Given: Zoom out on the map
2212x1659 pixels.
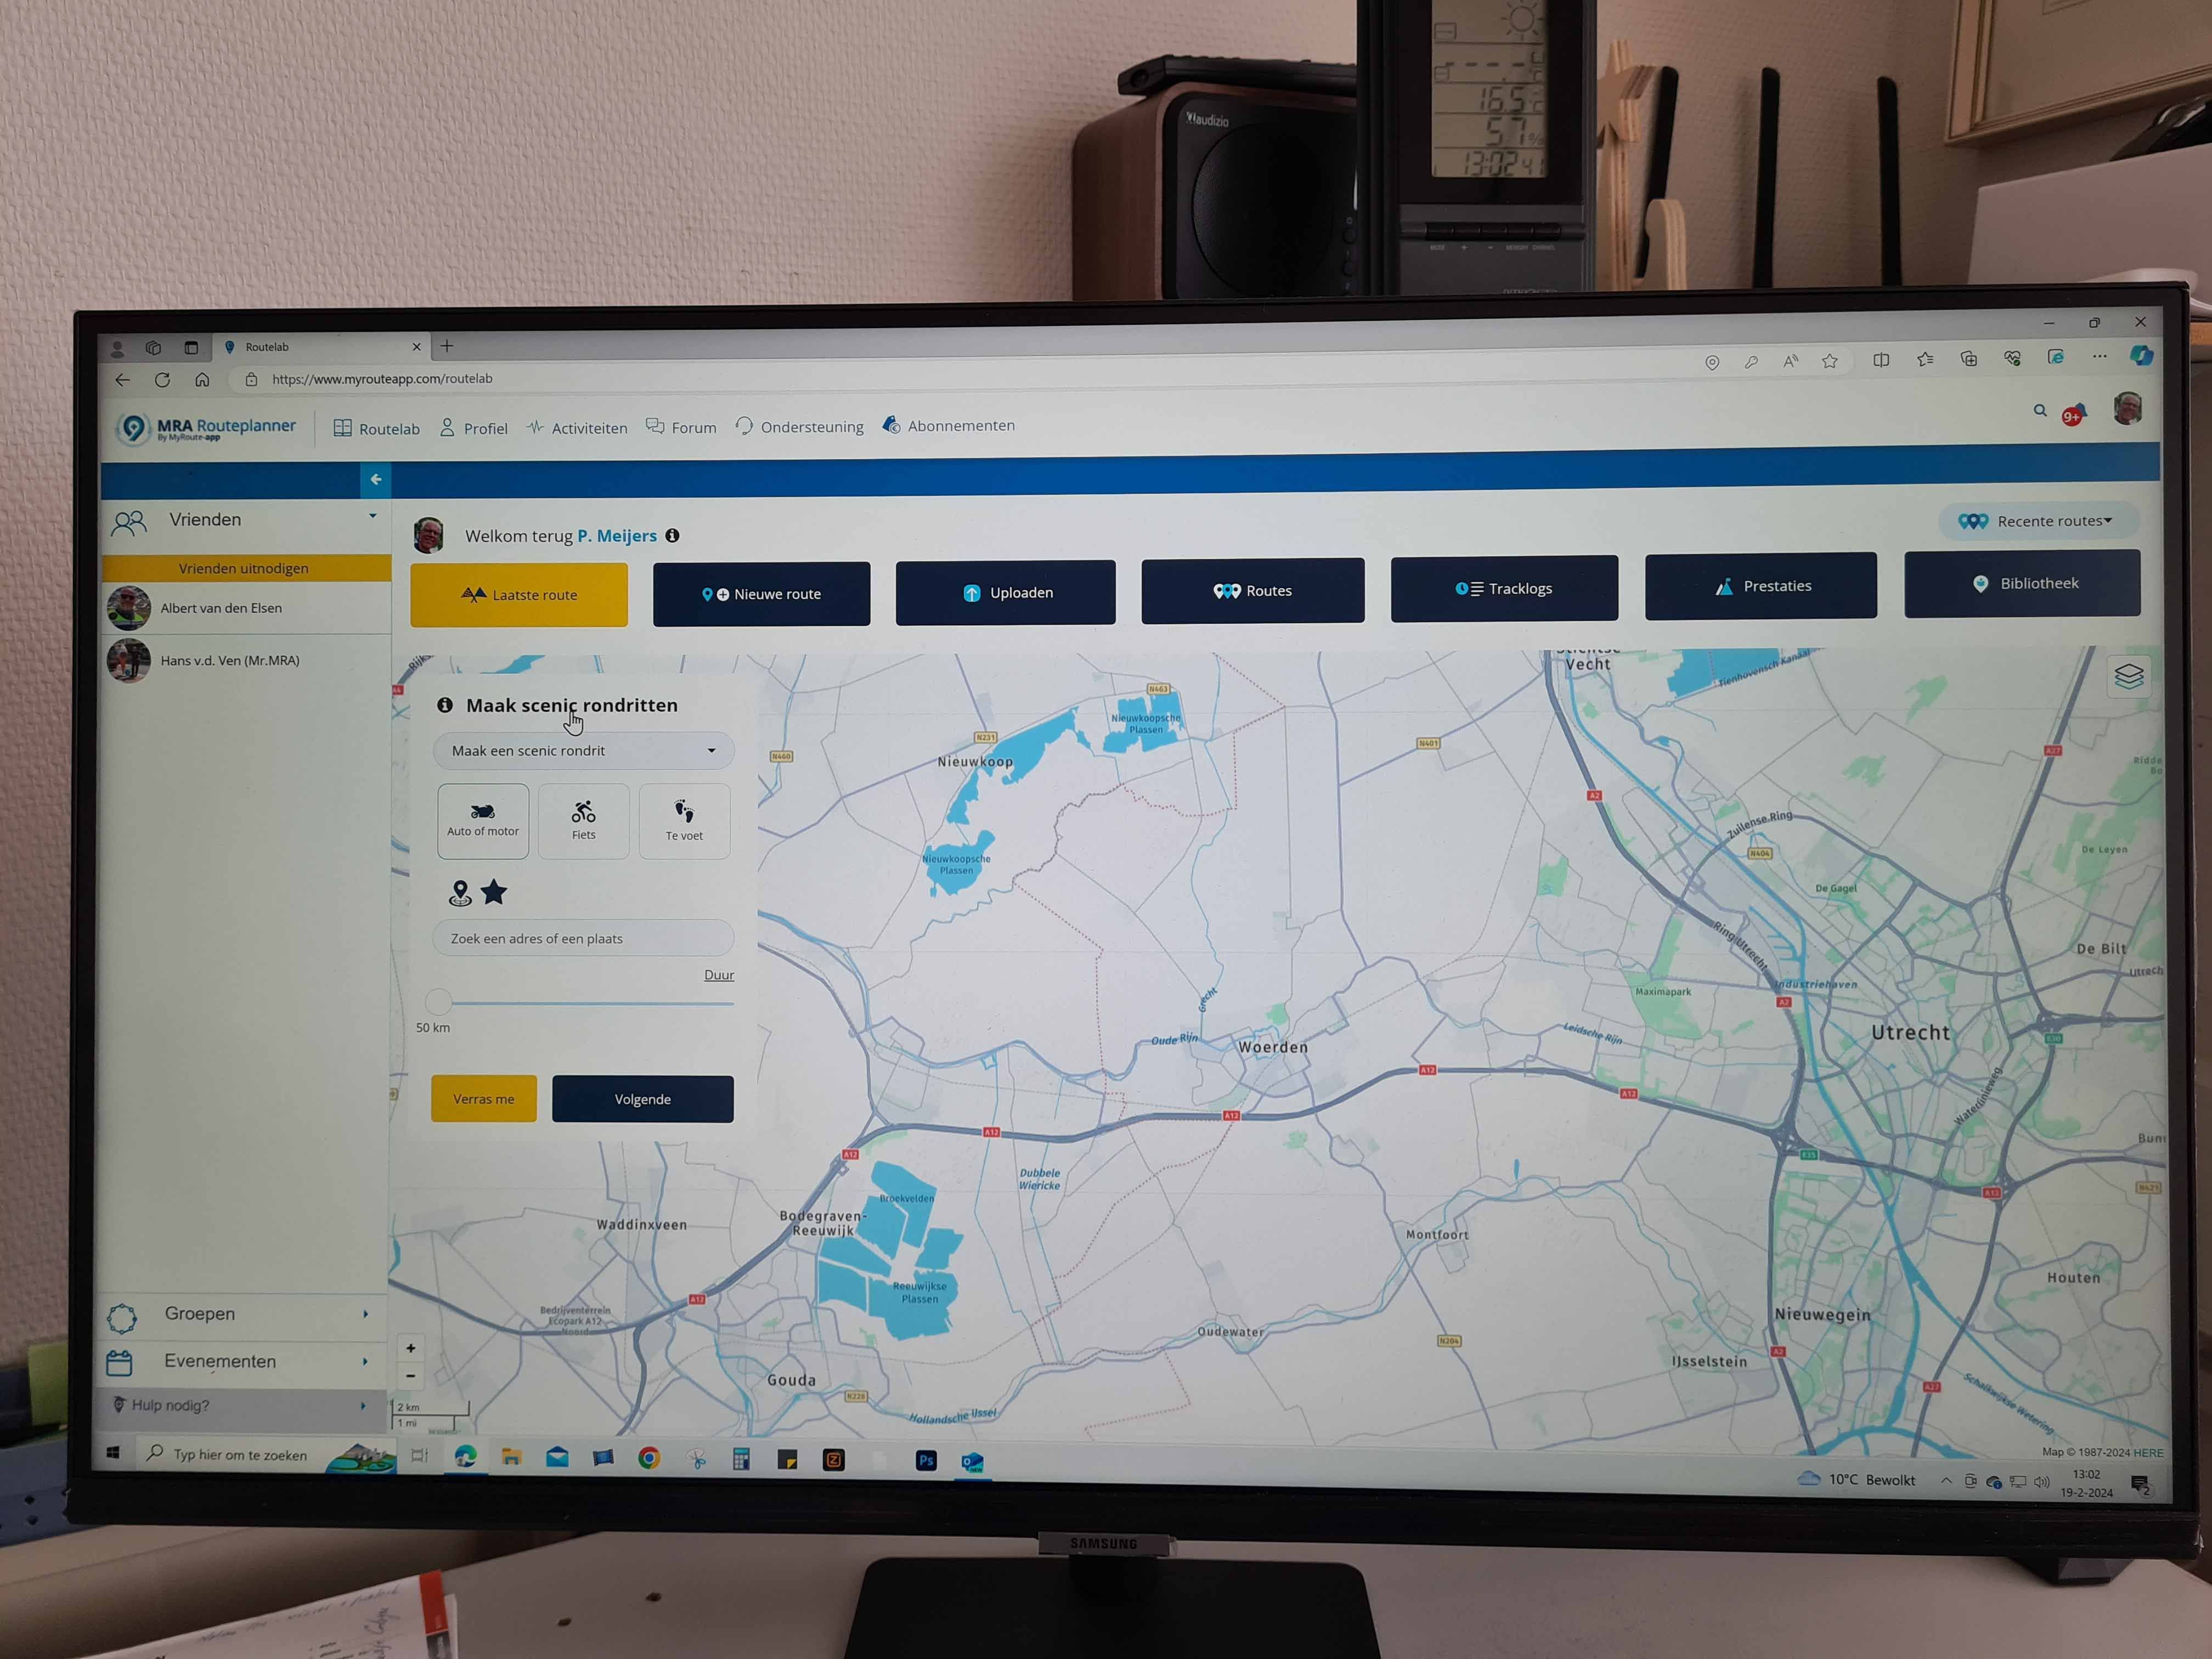Looking at the screenshot, I should (x=411, y=1376).
